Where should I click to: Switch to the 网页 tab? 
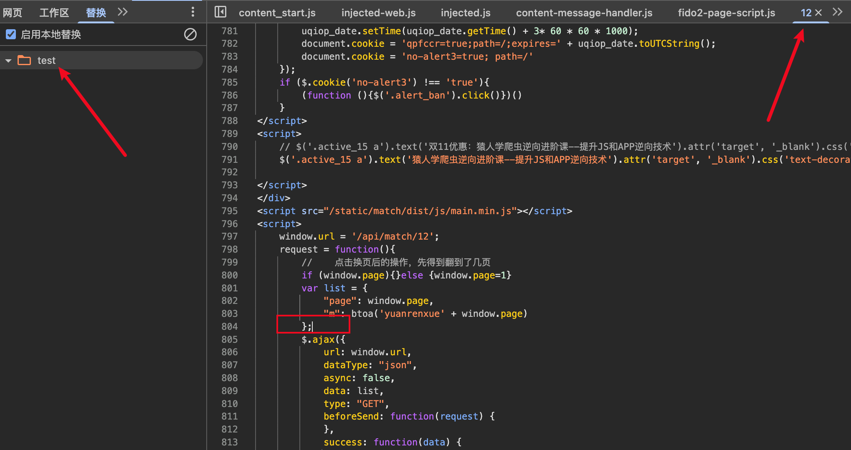13,13
